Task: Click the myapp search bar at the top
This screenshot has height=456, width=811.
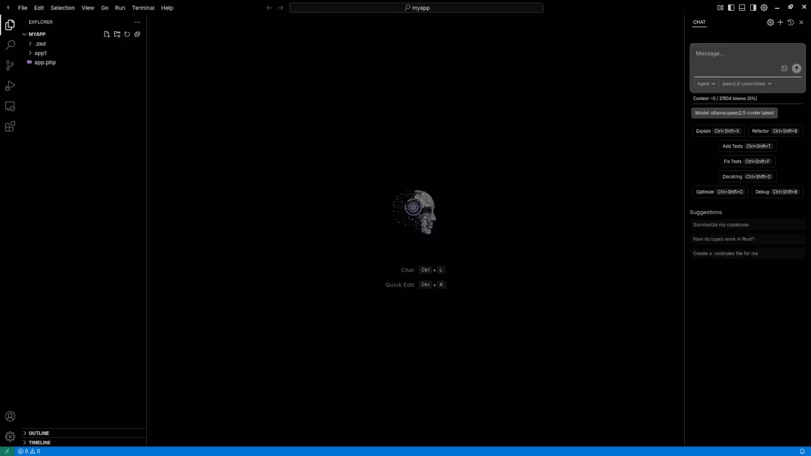Action: pyautogui.click(x=416, y=8)
